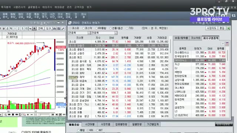
Task: Switch to the 비중/등락률 tab
Action: [x=181, y=38]
